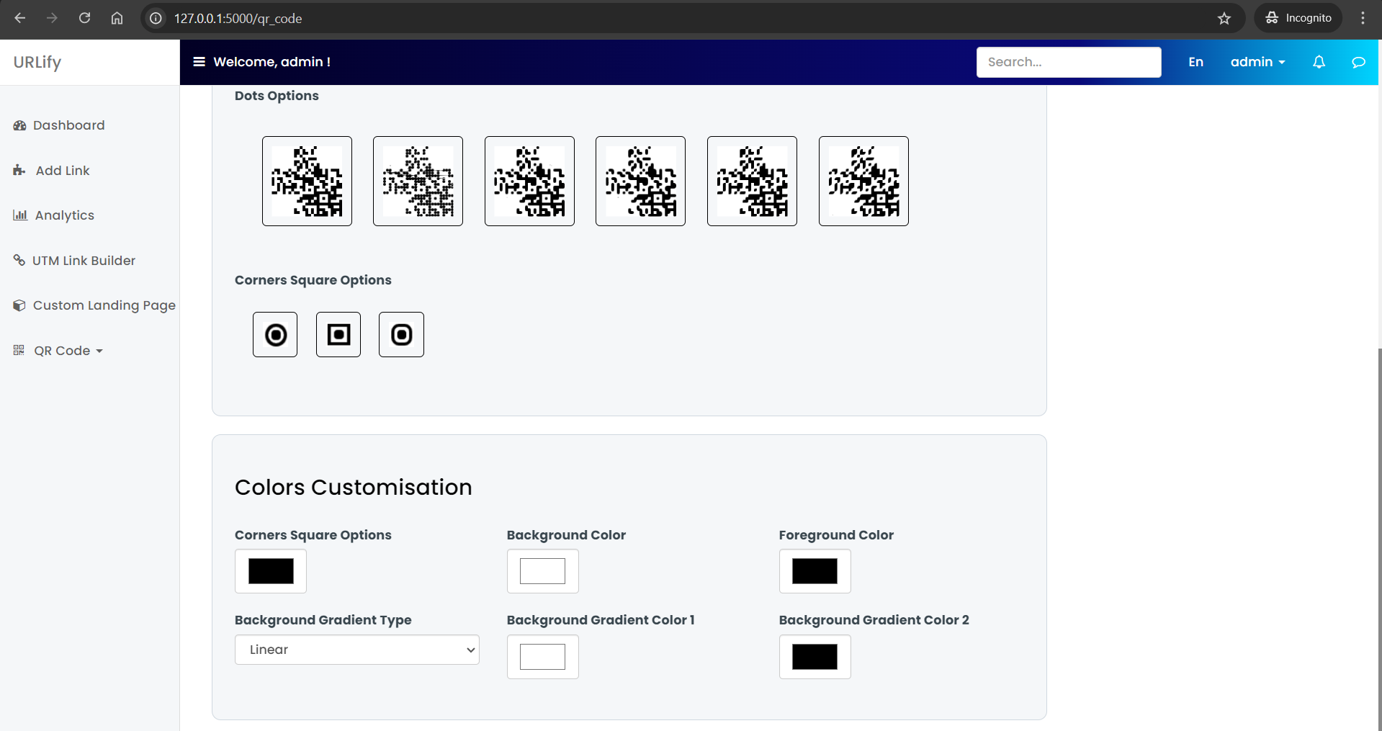Click the 'Dots Options' label

pos(277,96)
